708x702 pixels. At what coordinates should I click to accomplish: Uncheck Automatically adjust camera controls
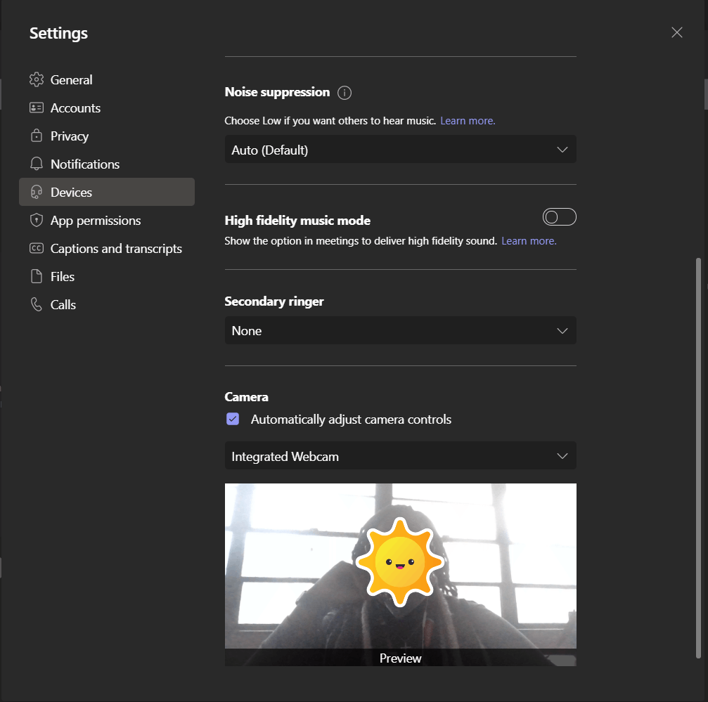click(233, 419)
